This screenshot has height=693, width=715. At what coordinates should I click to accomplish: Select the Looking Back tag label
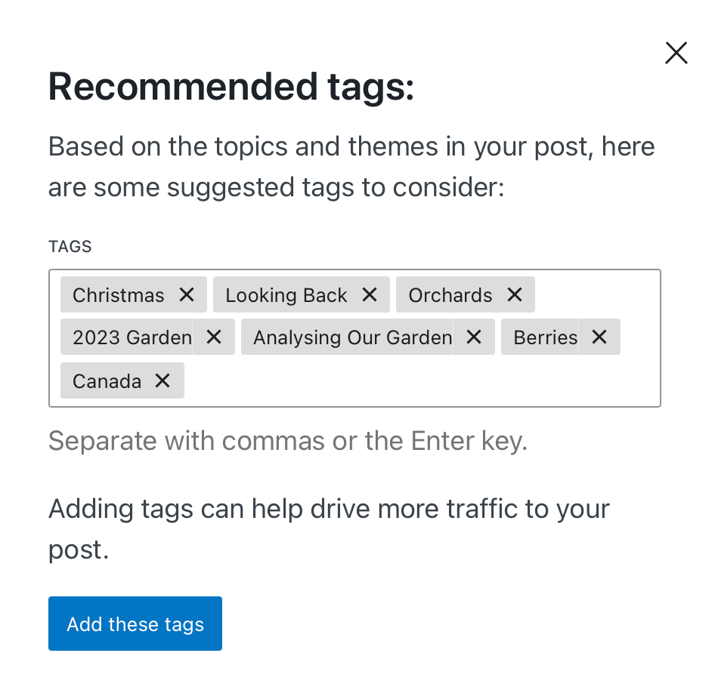(286, 295)
